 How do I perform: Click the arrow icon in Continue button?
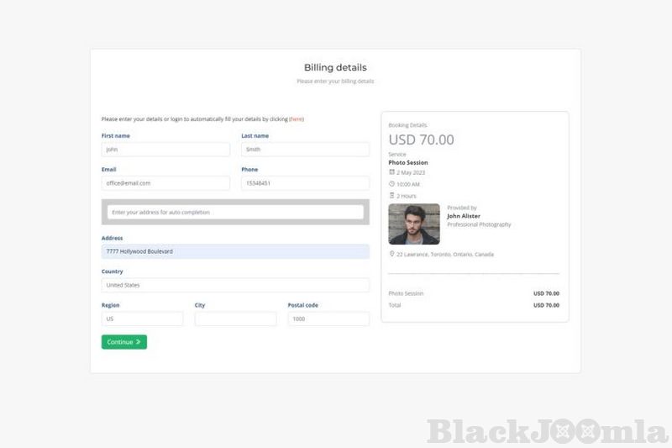click(139, 342)
